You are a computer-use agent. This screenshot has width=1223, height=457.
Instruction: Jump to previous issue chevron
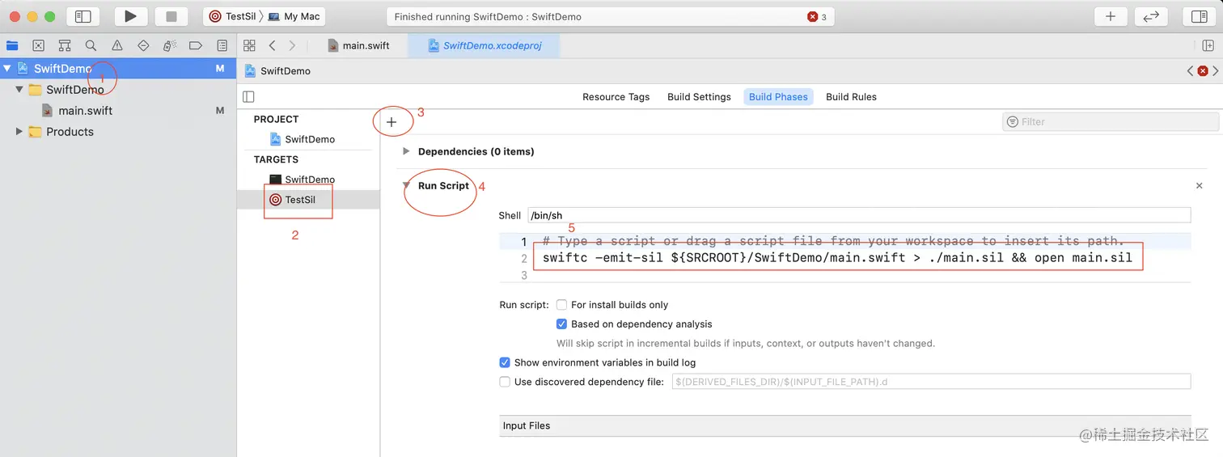click(x=1190, y=71)
